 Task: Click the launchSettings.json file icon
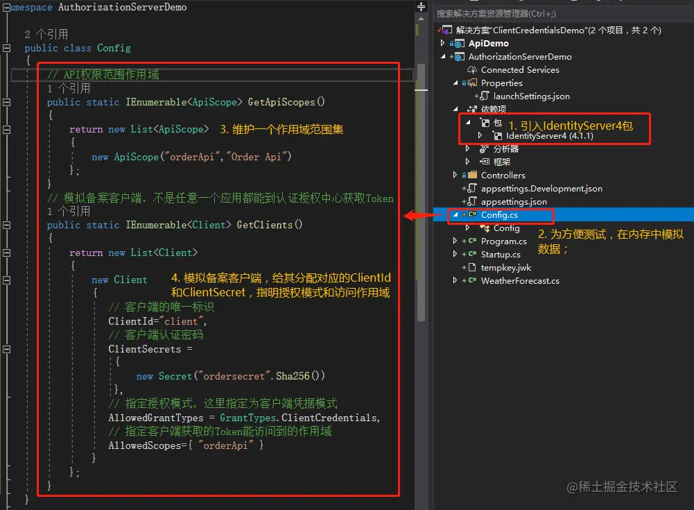485,96
